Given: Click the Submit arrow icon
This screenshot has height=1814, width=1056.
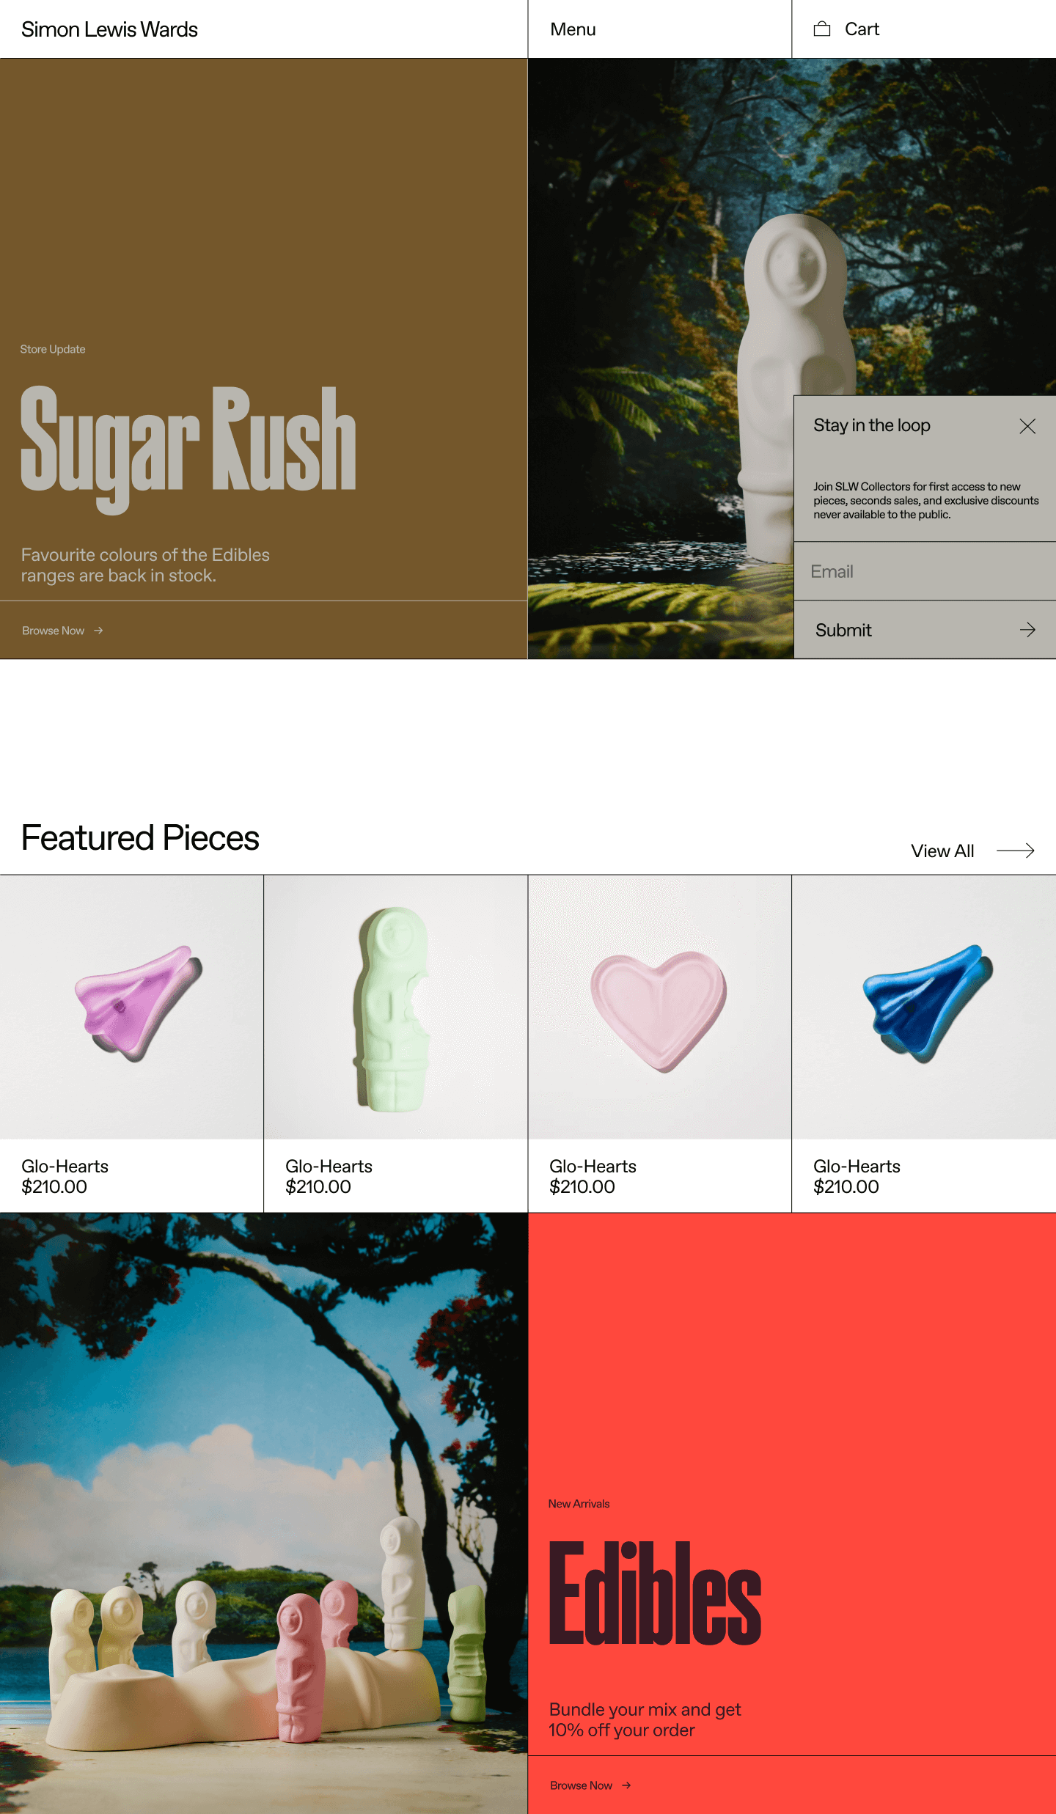Looking at the screenshot, I should 1027,630.
